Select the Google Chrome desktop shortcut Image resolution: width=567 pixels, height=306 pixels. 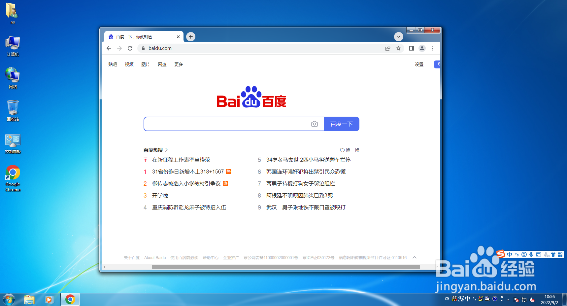(13, 178)
